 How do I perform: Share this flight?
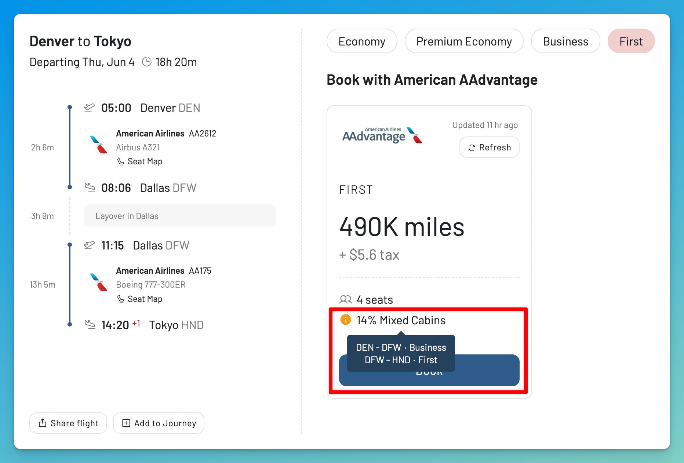pyautogui.click(x=68, y=423)
